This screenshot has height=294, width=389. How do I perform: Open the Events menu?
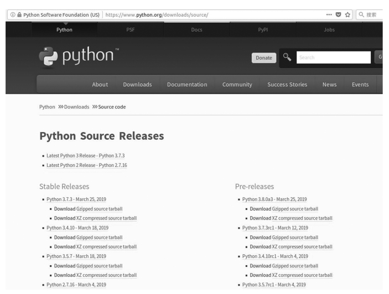(360, 85)
